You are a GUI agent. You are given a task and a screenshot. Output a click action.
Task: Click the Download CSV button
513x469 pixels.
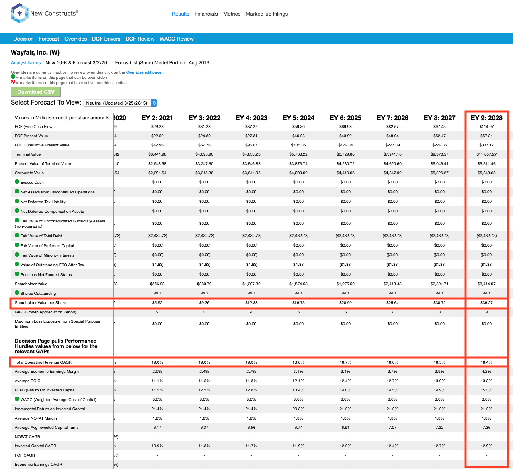click(x=36, y=92)
